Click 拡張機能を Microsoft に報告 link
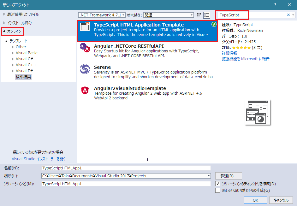 point(246,59)
